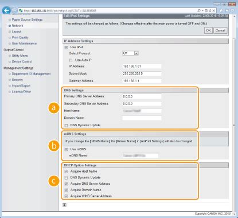Tick DNS Dynamic Update under DNS Settings

pos(66,126)
